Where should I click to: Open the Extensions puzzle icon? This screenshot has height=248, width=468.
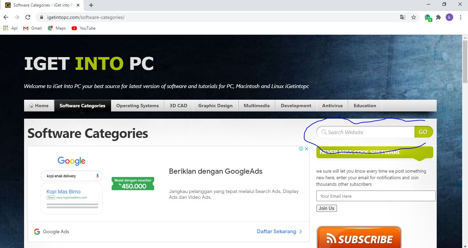click(x=438, y=17)
